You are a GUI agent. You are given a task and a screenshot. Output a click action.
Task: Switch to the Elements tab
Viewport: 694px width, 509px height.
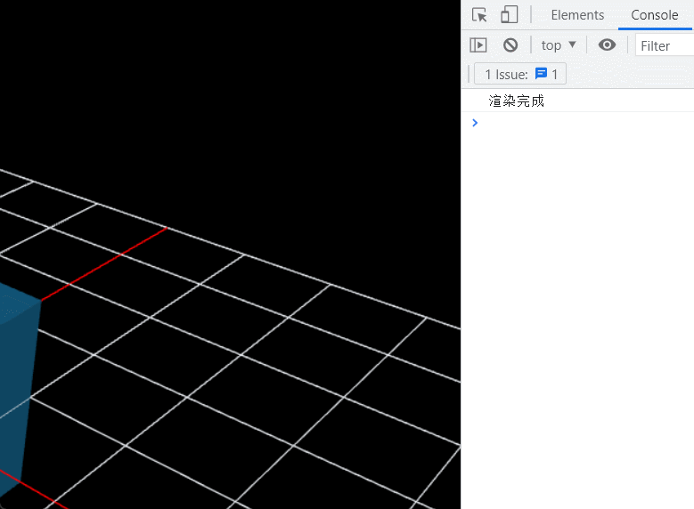pyautogui.click(x=577, y=15)
